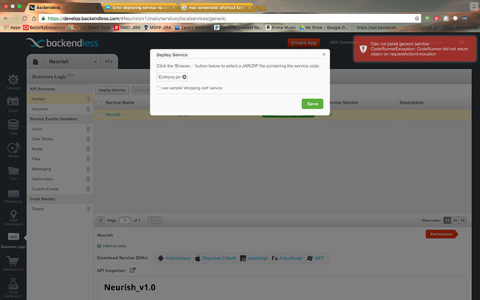
Task: Go to the app home icon
Action: point(35,61)
